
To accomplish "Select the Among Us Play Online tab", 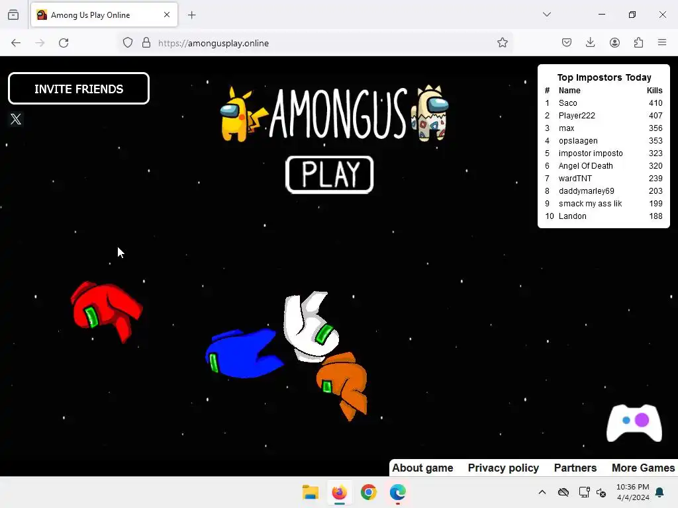I will 104,15.
